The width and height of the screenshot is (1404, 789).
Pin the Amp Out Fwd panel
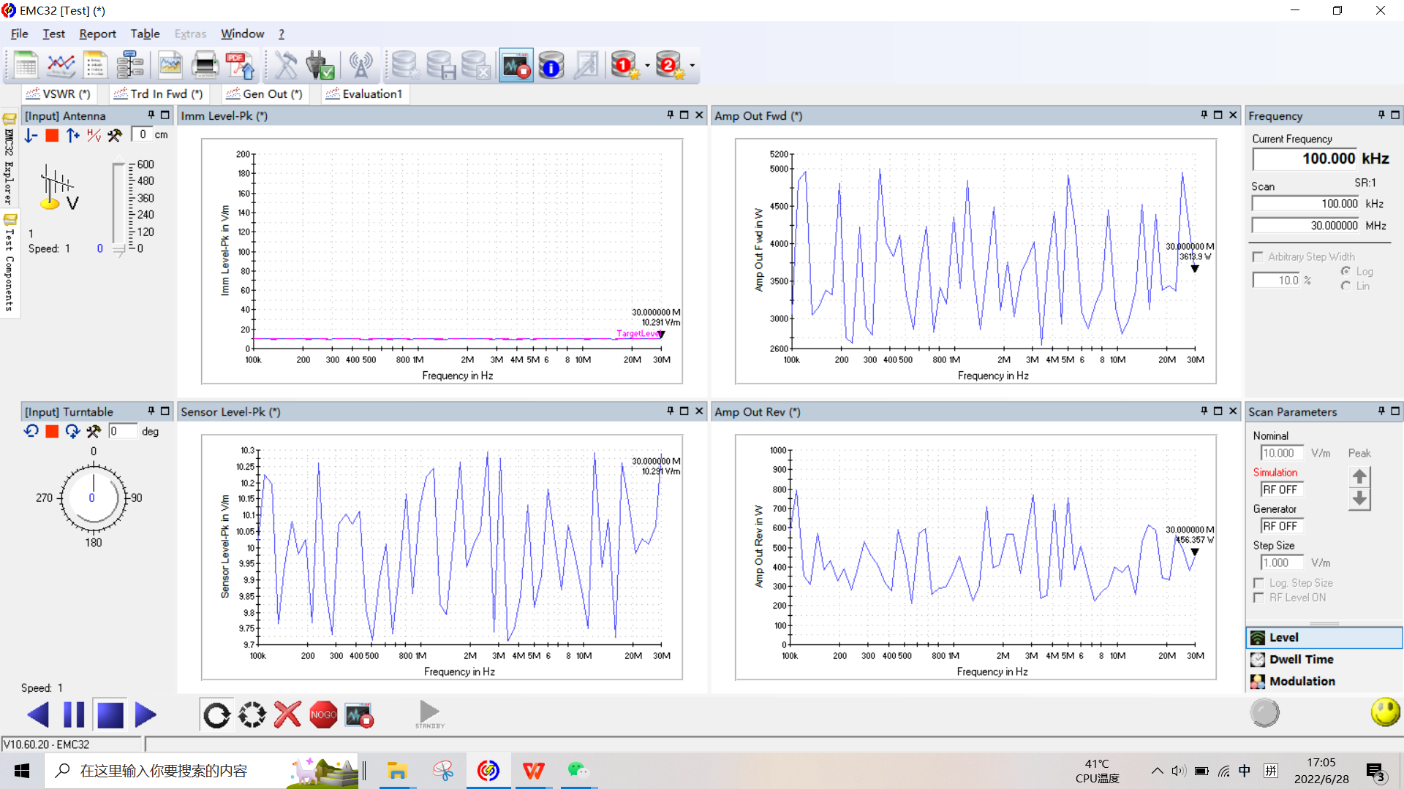(x=1204, y=115)
